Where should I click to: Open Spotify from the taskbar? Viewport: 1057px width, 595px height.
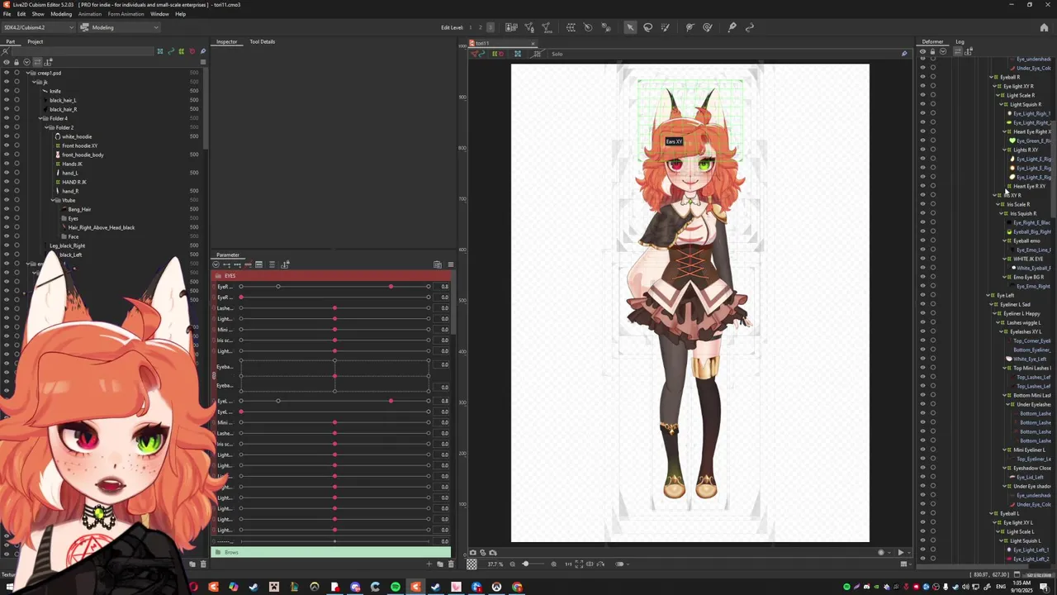tap(396, 587)
